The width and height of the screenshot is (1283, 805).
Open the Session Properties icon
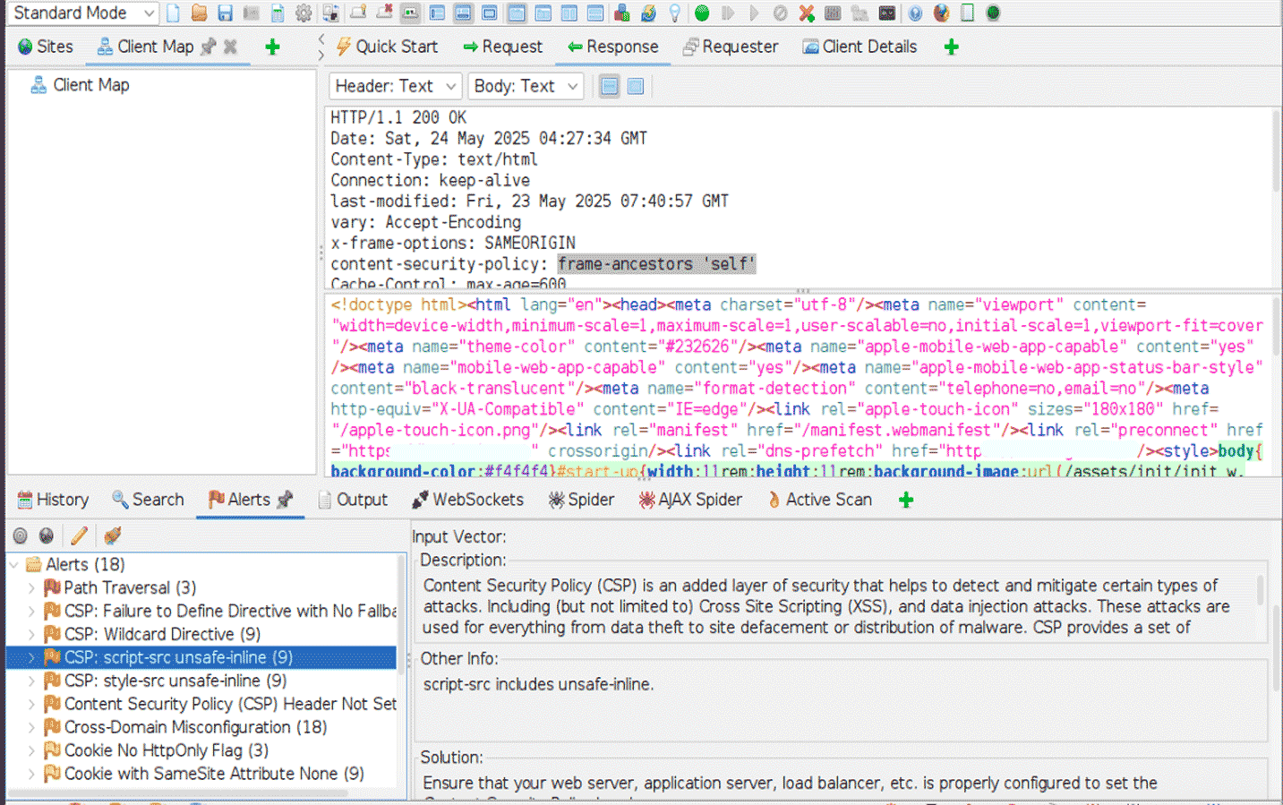coord(278,13)
